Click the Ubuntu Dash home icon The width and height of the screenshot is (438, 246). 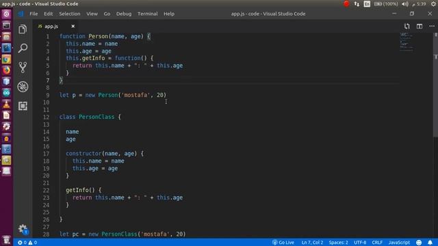[6, 14]
